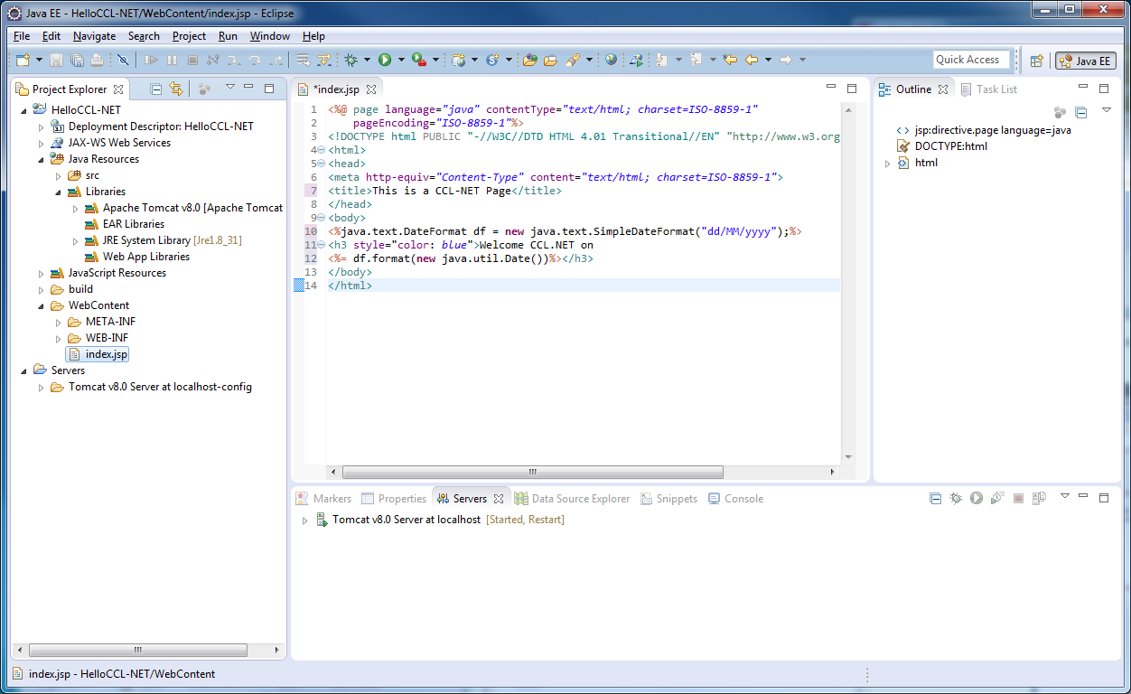Select index.jsp in Project Explorer
Viewport: 1131px width, 694px height.
106,354
